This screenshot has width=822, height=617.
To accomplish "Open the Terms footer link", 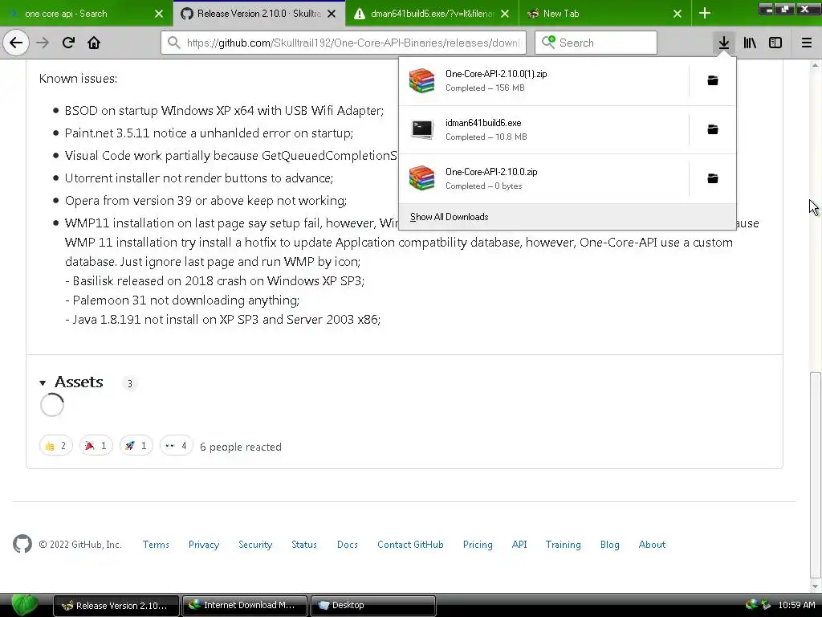I will (156, 545).
